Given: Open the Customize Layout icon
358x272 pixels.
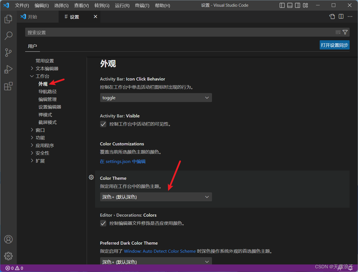Looking at the screenshot, I should point(305,5).
